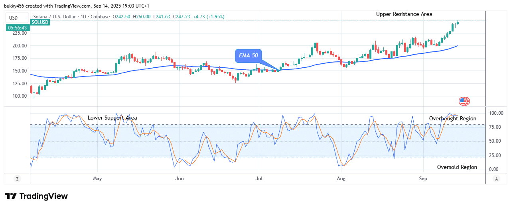Click the 125.00 price axis label
This screenshot has width=511, height=208.
point(20,83)
